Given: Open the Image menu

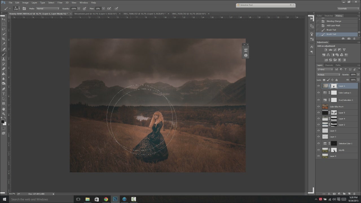Looking at the screenshot, I should pos(25,3).
